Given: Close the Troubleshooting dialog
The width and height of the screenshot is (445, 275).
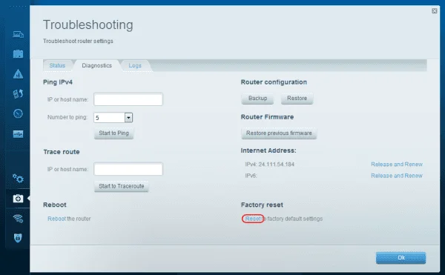Looking at the screenshot, I should click(x=434, y=11).
